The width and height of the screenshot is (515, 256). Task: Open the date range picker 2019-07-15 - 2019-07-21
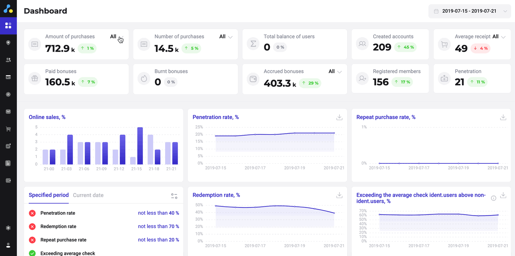[x=470, y=11]
